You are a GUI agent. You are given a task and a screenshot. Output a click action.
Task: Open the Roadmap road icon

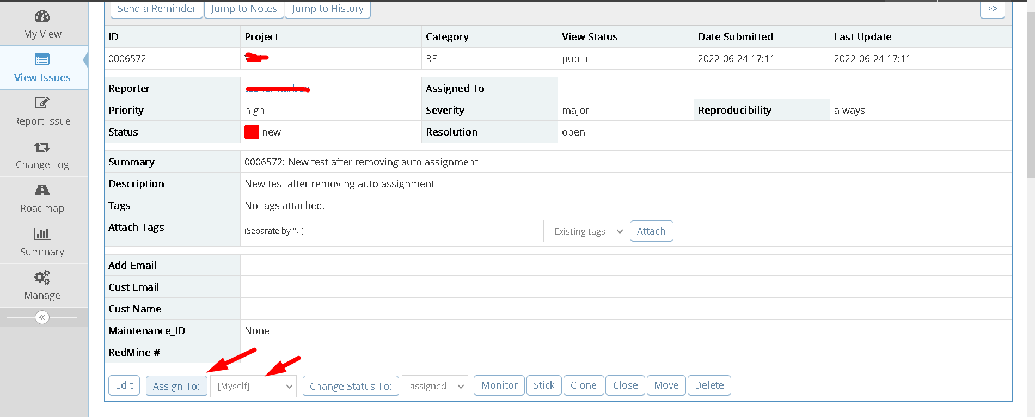[x=42, y=191]
